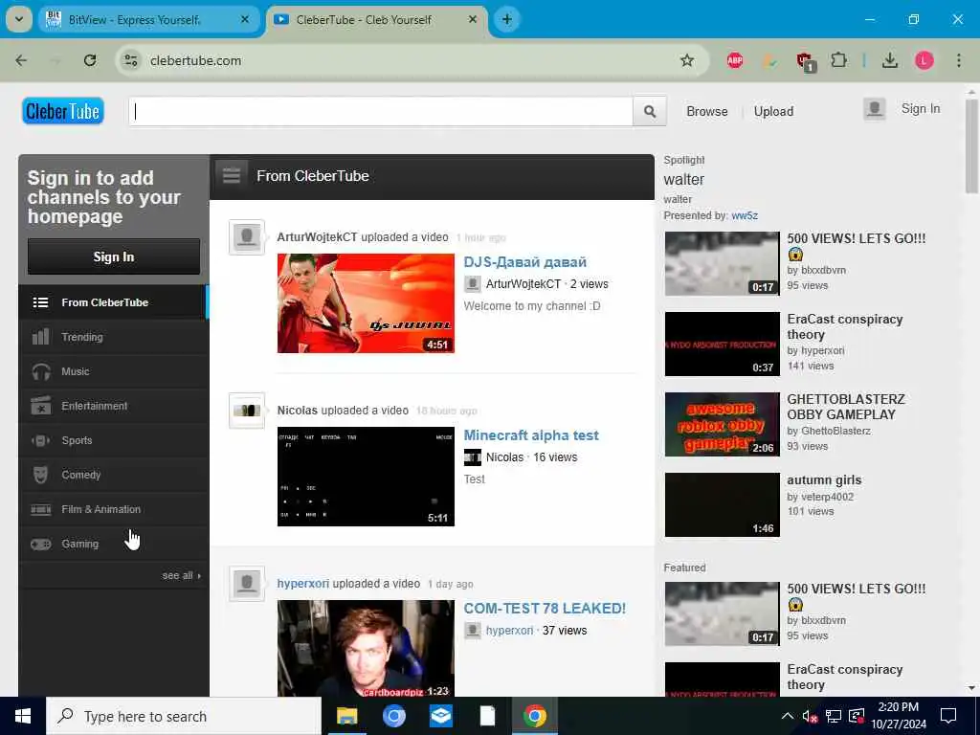Open the notification center icon
980x735 pixels.
coord(948,716)
